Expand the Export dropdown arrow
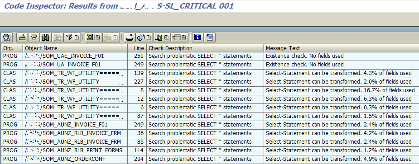 tap(166, 37)
